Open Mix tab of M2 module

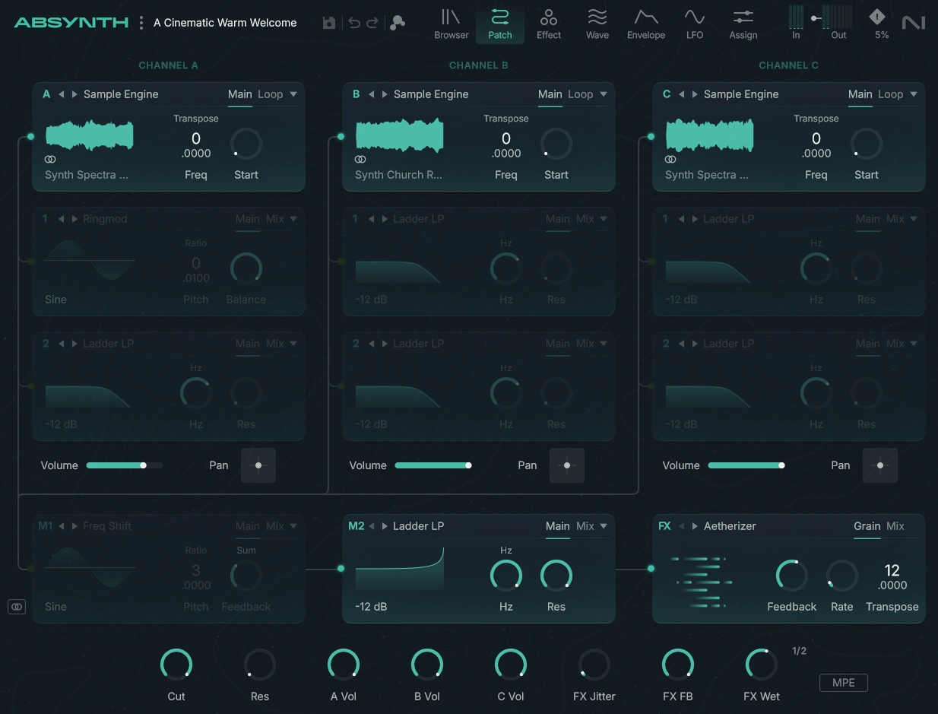(x=585, y=526)
